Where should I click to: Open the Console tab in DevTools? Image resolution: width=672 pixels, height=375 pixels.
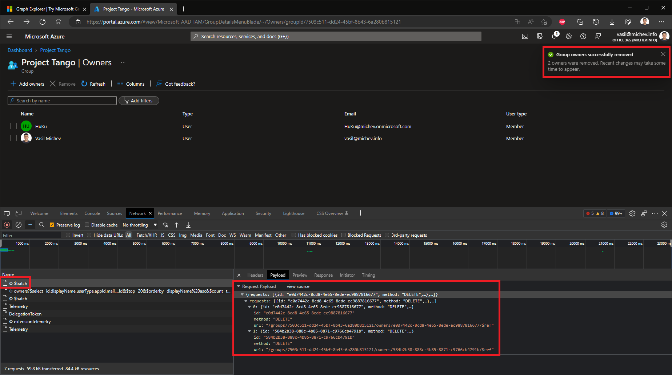click(x=92, y=213)
